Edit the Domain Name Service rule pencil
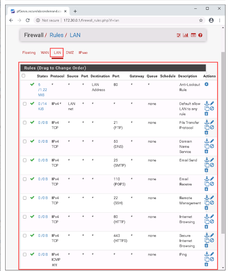230x271 pixels. (212, 141)
